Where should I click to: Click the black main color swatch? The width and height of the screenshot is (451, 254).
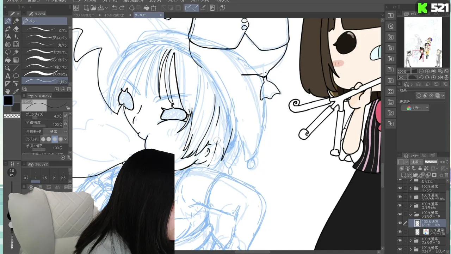tap(8, 101)
